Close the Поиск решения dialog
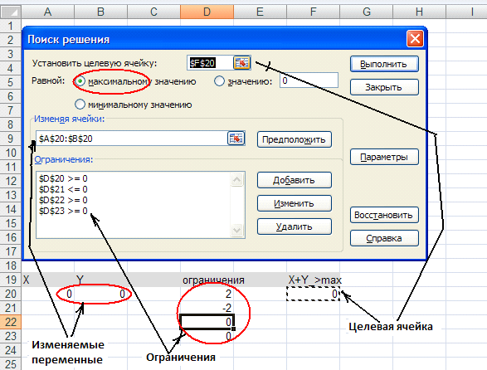 tap(415, 39)
